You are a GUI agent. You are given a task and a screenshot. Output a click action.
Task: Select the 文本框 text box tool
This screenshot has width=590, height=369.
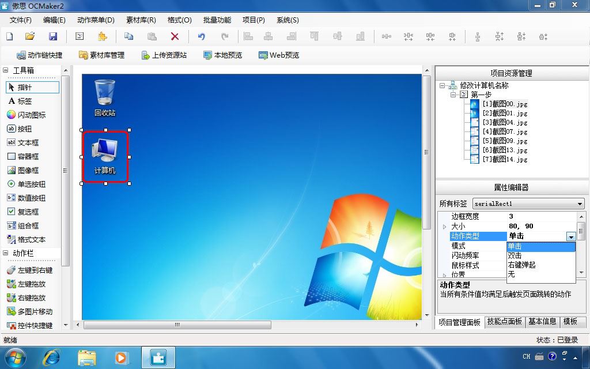click(23, 143)
